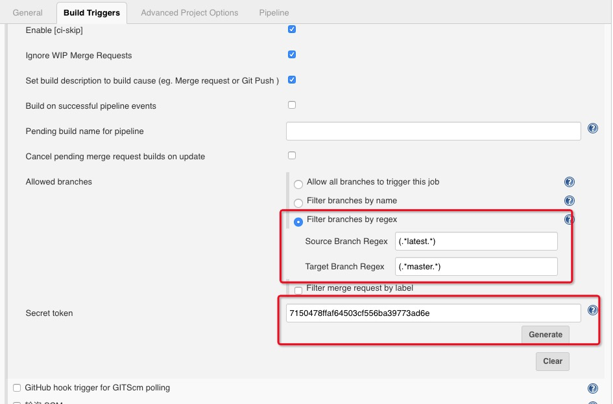This screenshot has height=404, width=613.
Task: Open help for Filter branches by regex
Action: click(x=570, y=219)
